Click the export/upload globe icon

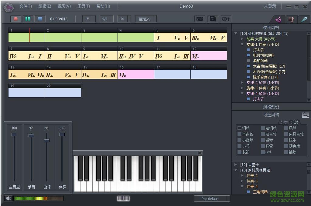225,19
